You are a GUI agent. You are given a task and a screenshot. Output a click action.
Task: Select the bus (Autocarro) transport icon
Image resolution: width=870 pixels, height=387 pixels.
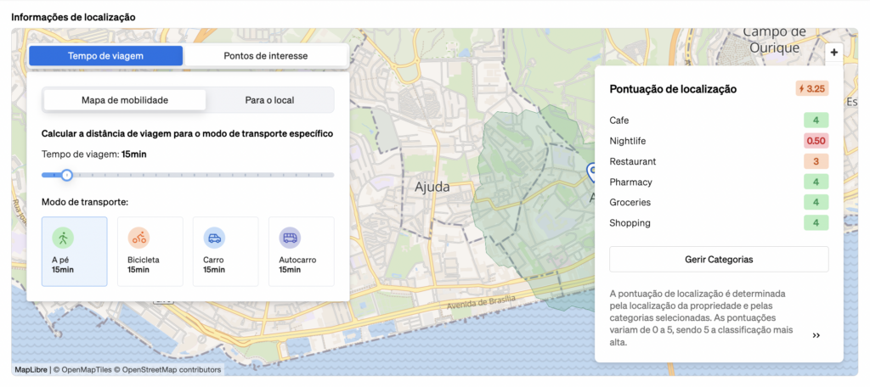click(290, 238)
